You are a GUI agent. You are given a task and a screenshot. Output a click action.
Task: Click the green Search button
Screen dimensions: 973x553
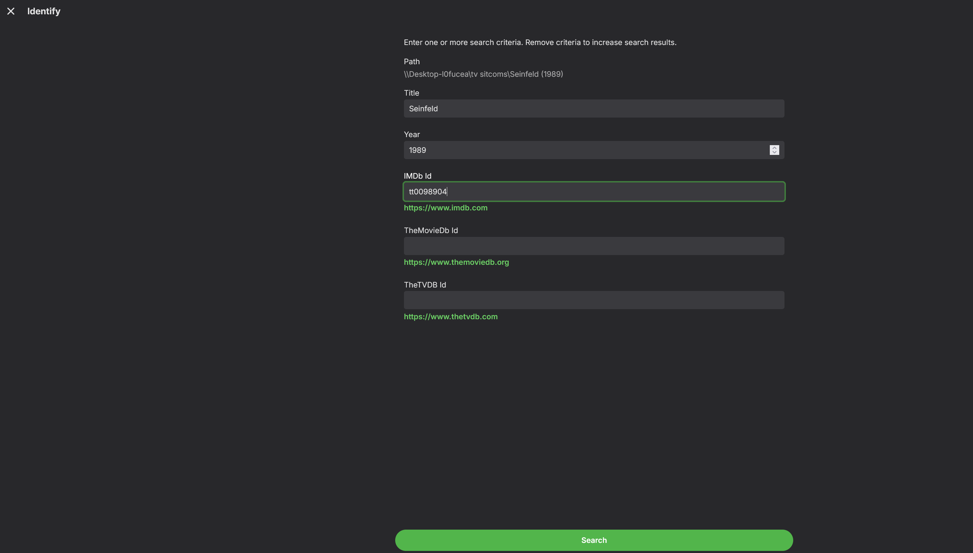[x=594, y=540]
